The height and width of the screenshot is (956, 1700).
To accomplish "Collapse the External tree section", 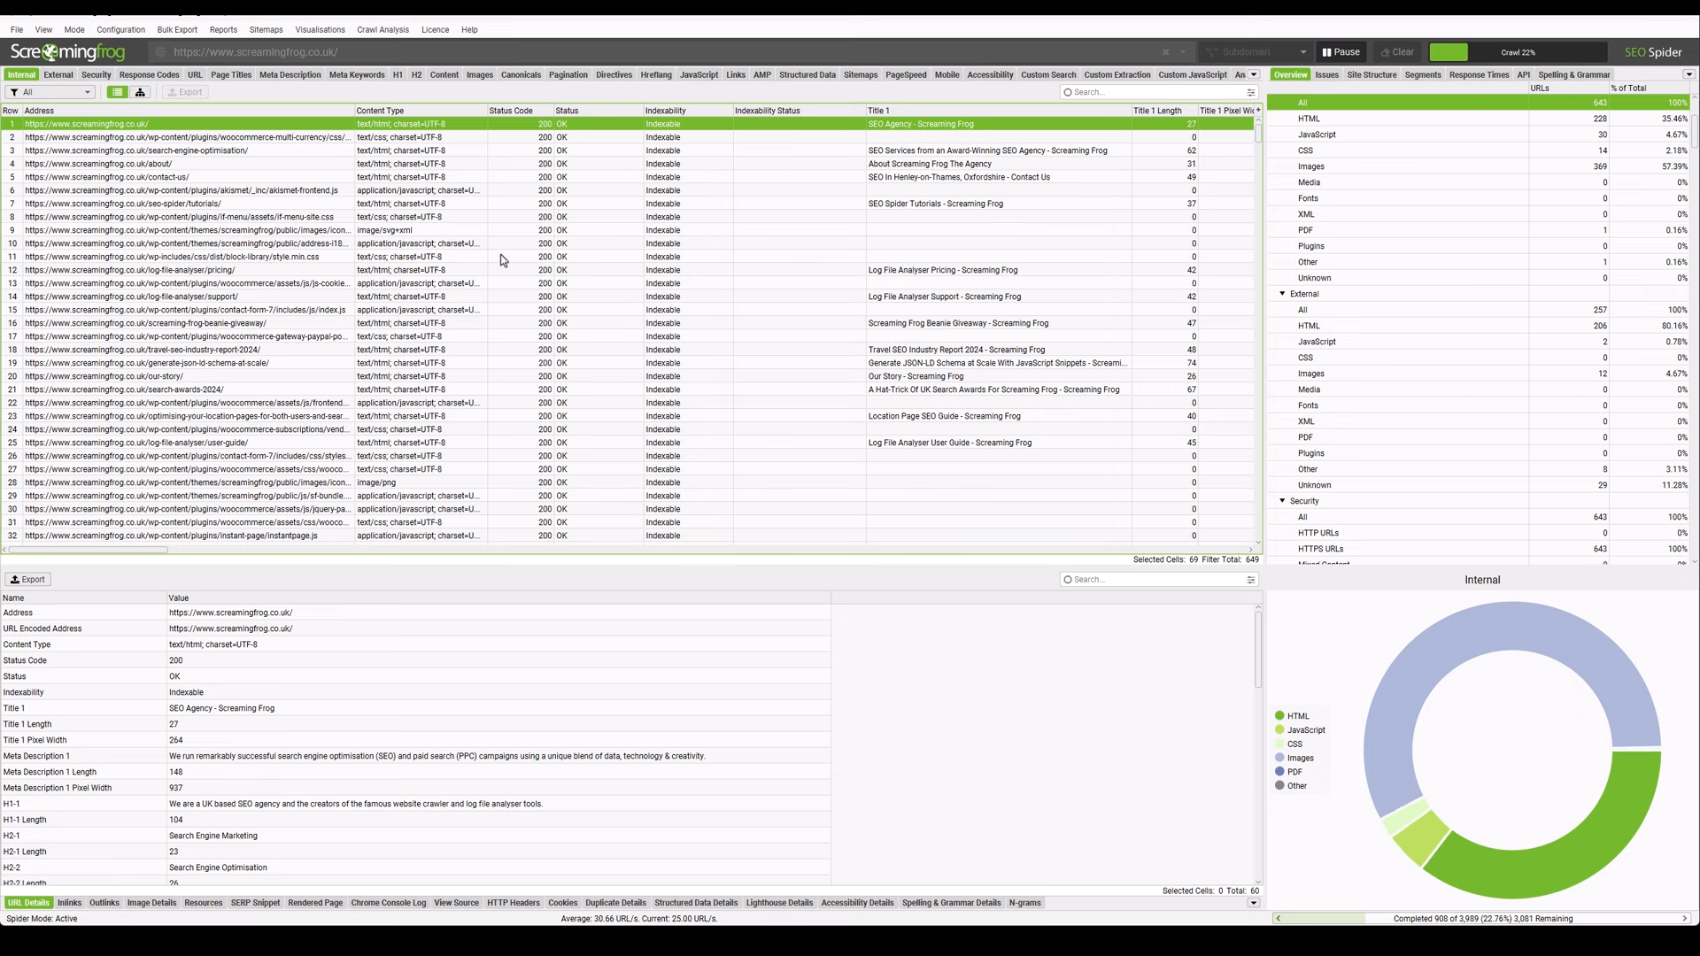I will [x=1282, y=294].
